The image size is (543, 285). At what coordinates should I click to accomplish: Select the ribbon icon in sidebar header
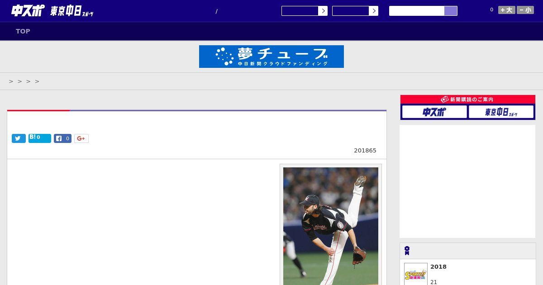(x=407, y=251)
